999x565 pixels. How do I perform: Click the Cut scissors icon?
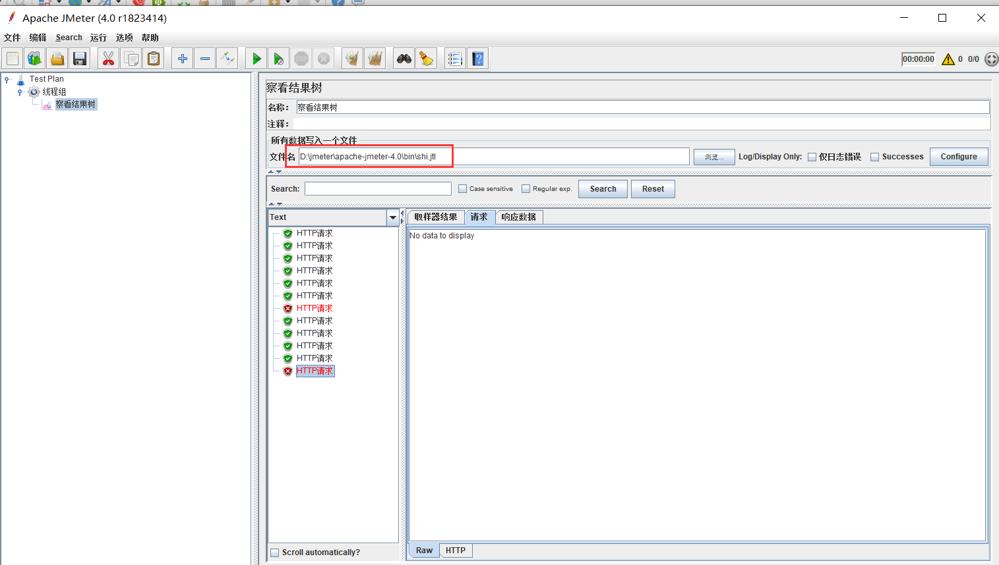(x=109, y=59)
